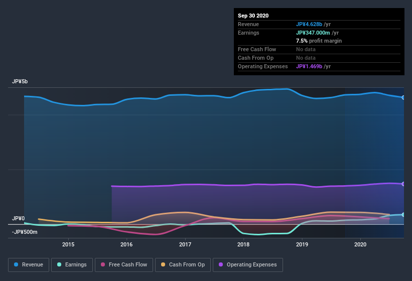412x281 pixels.
Task: Click the Sep 30 2020 tooltip date
Action: pos(253,16)
